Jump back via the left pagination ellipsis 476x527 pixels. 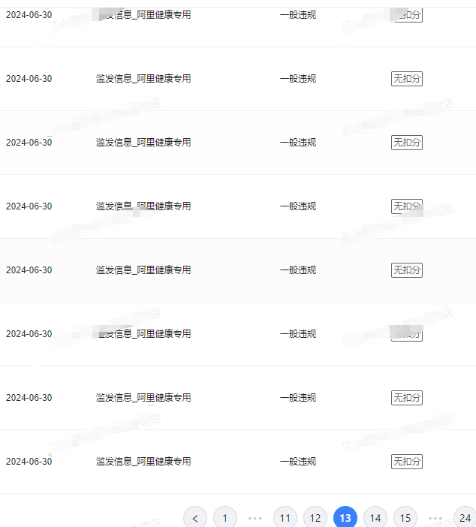(x=255, y=518)
